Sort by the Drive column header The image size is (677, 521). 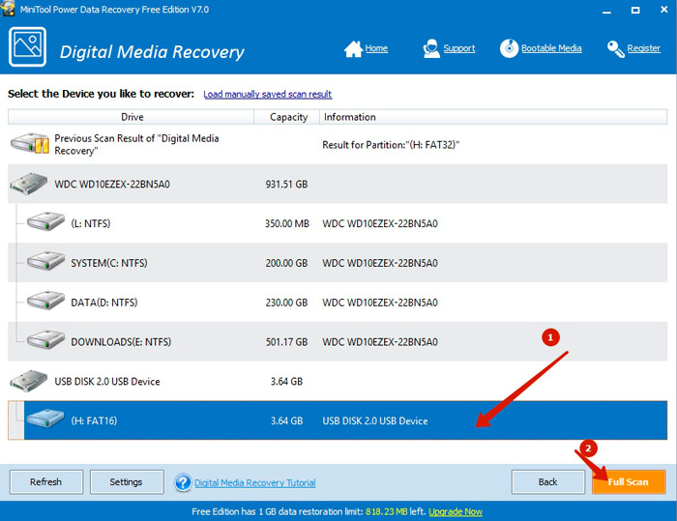[131, 117]
